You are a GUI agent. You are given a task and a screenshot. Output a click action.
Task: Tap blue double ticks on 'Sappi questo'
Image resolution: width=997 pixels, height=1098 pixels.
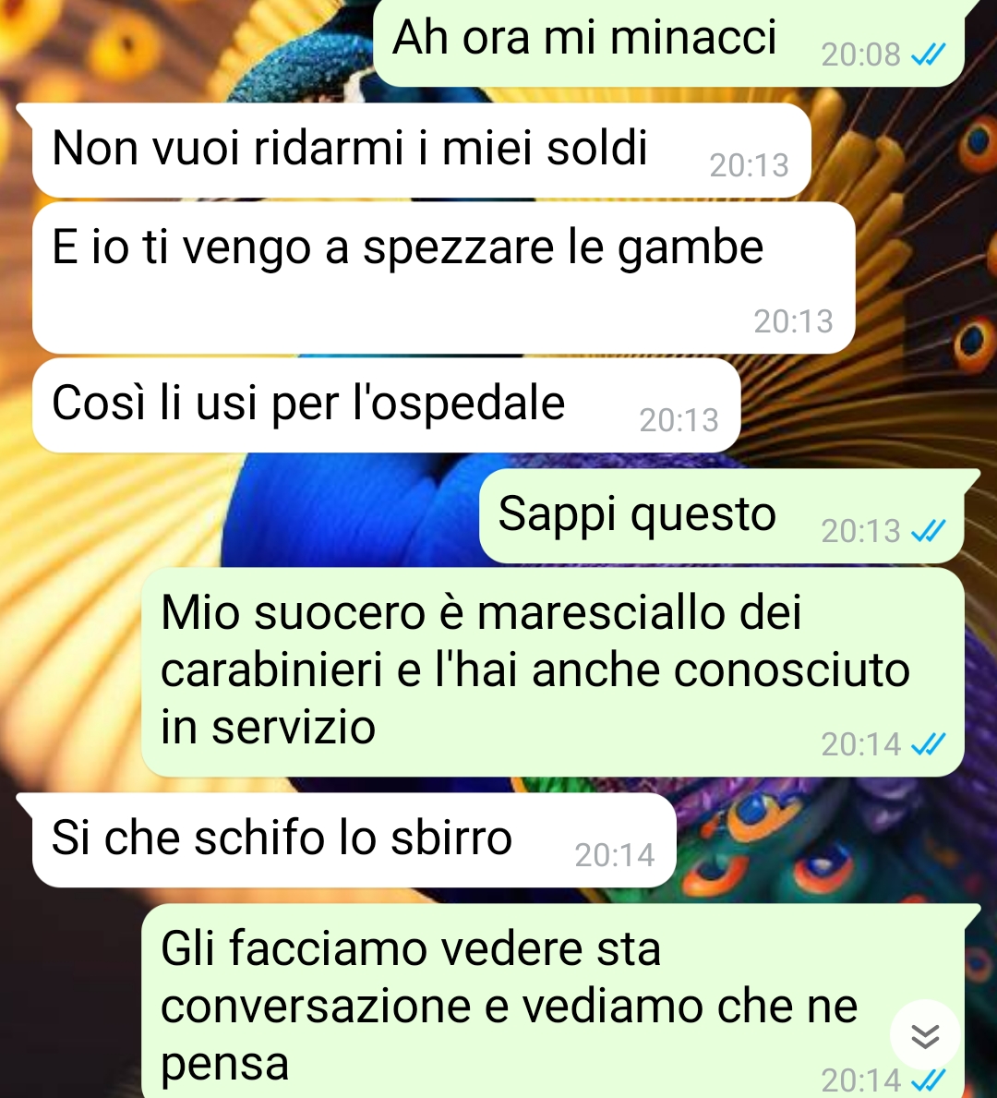click(x=929, y=531)
